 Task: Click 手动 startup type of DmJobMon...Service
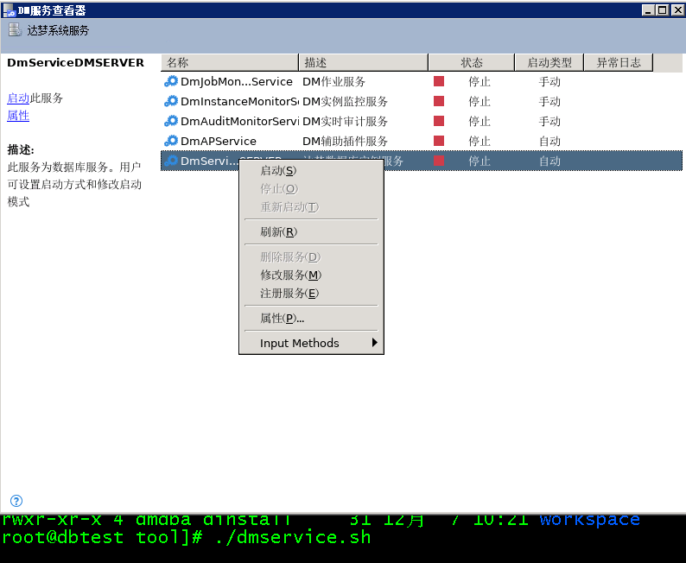coord(549,82)
